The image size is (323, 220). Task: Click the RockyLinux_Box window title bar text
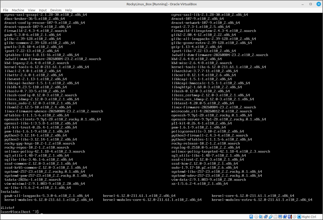click(161, 4)
